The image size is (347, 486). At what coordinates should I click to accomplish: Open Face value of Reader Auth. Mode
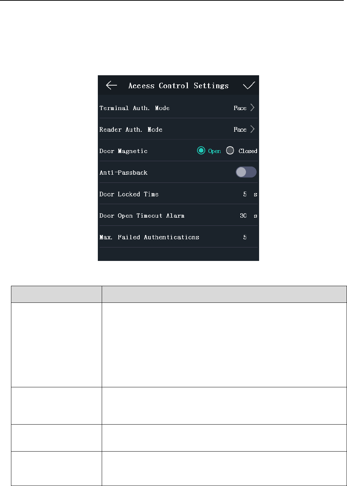[240, 130]
